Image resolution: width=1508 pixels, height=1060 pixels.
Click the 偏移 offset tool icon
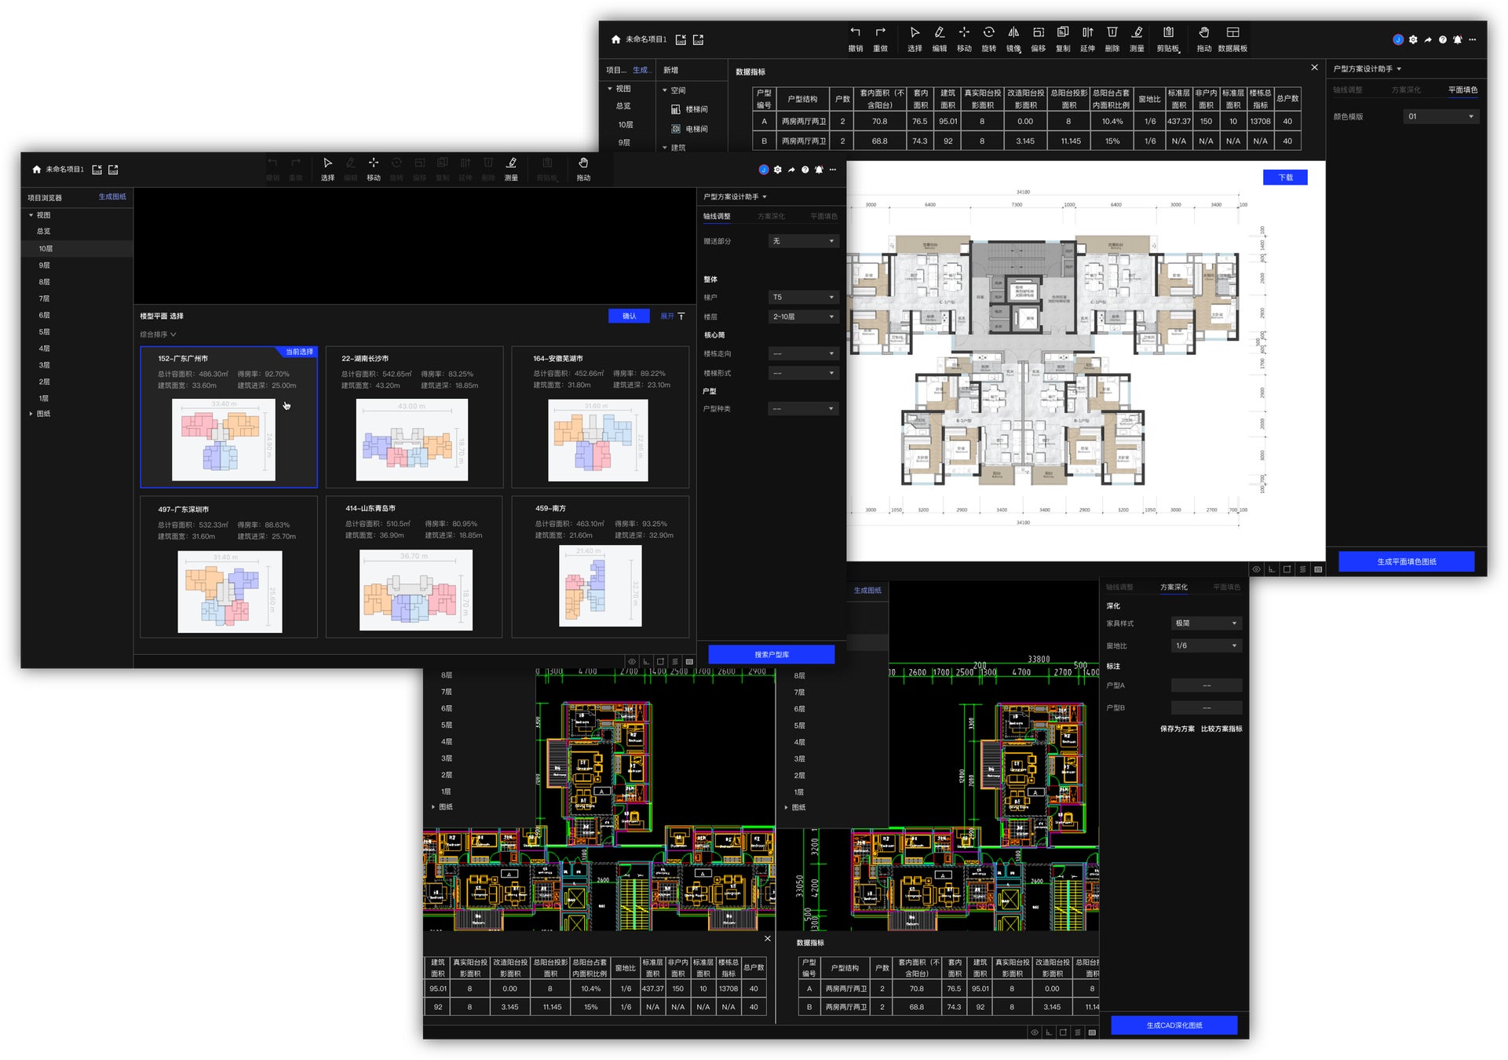tap(1038, 33)
